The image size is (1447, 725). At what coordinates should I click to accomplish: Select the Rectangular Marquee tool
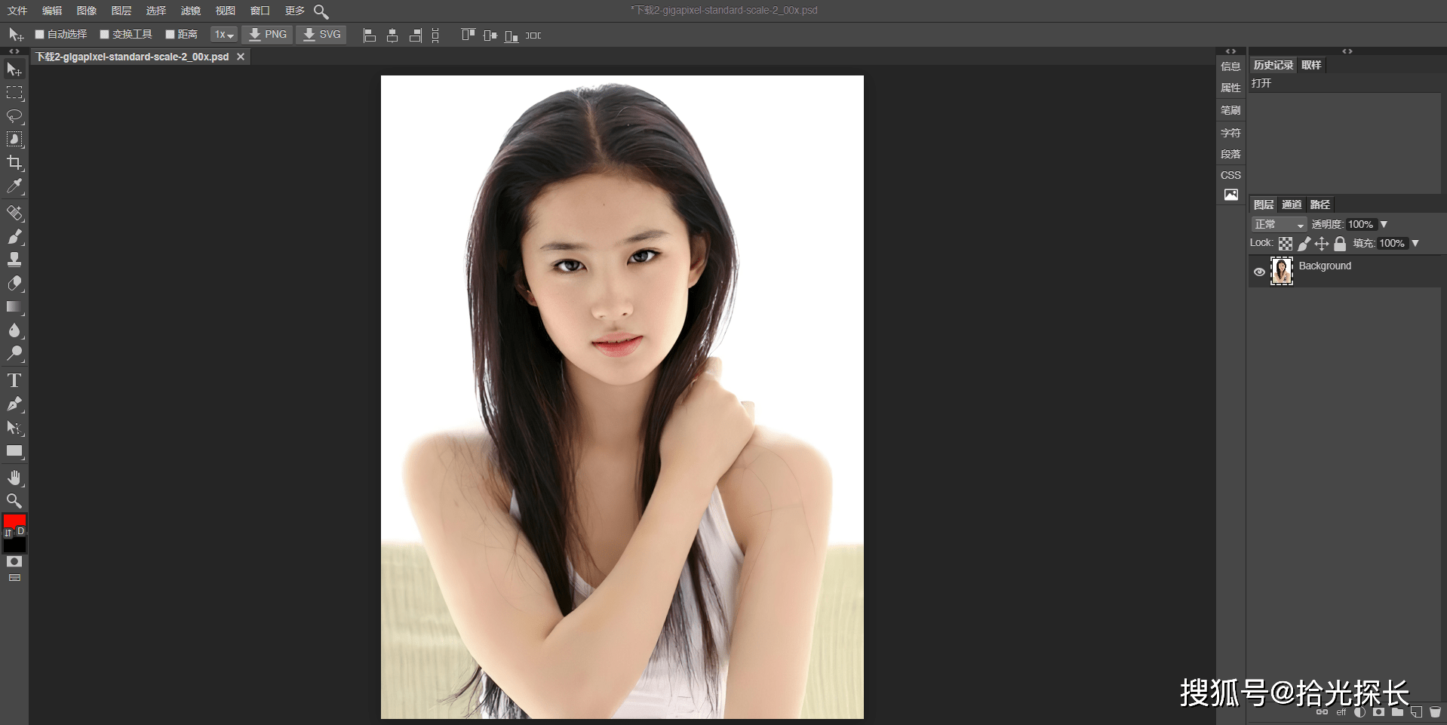[14, 93]
